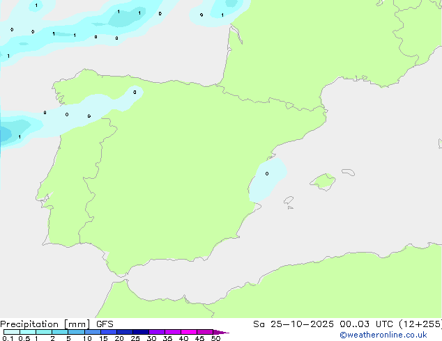This screenshot has height=341, width=442.
Task: Select the 25–30 mm dark navy legend swatch
Action: click(141, 332)
